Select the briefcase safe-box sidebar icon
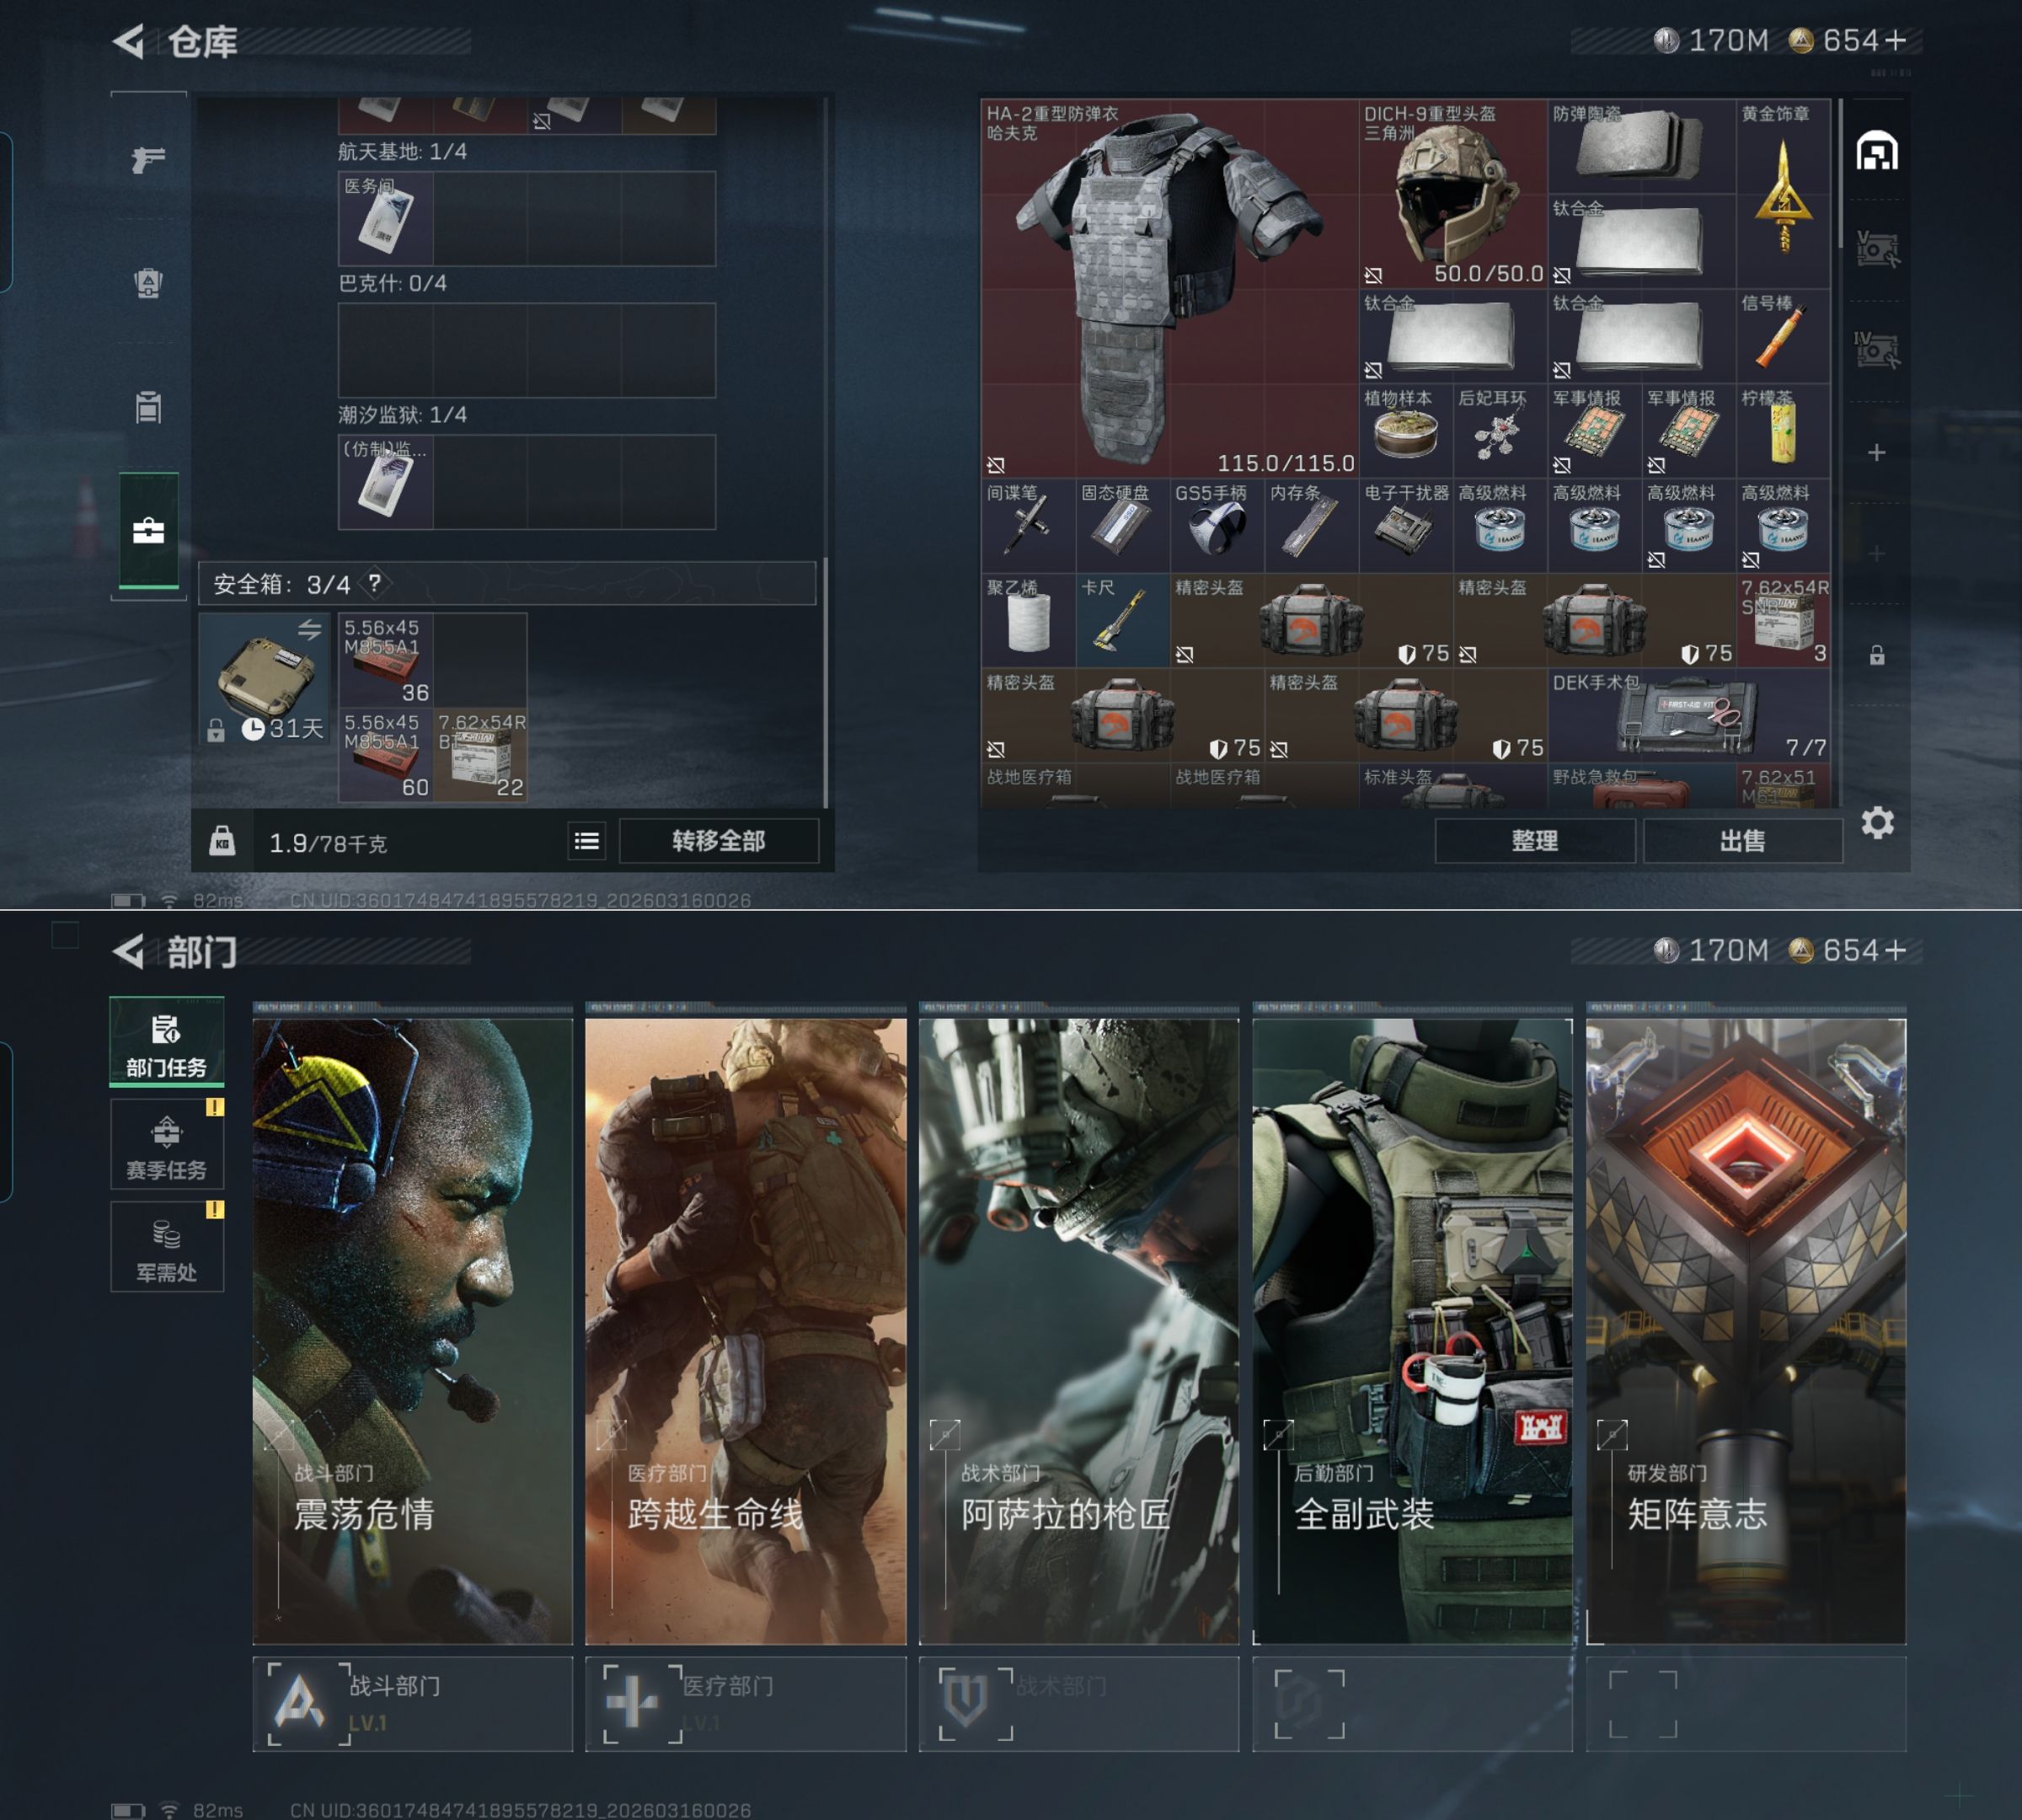The image size is (2022, 1820). (148, 530)
